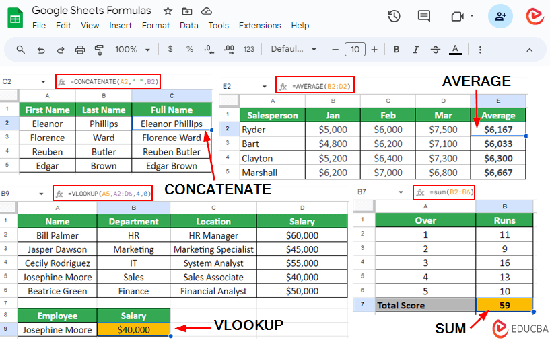Expand the C2 name box dropdown
The image size is (550, 340).
[43, 82]
